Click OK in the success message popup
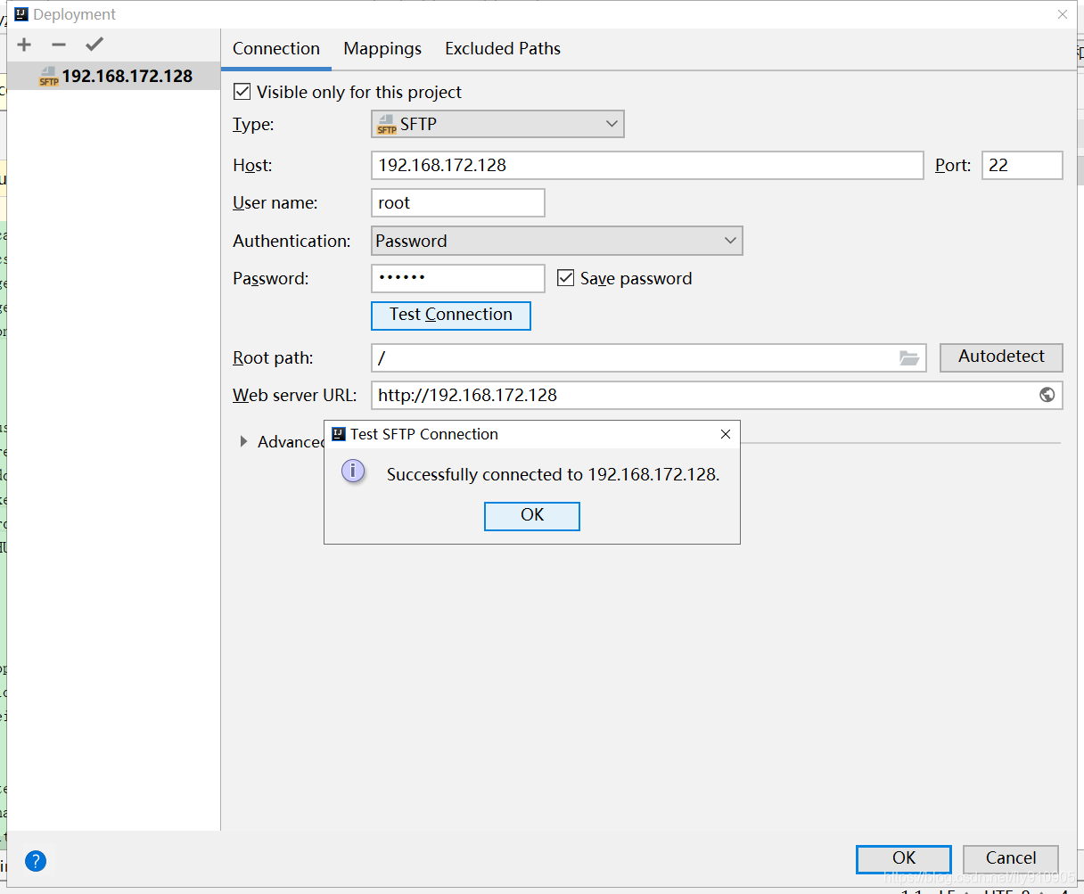The width and height of the screenshot is (1084, 894). tap(532, 515)
